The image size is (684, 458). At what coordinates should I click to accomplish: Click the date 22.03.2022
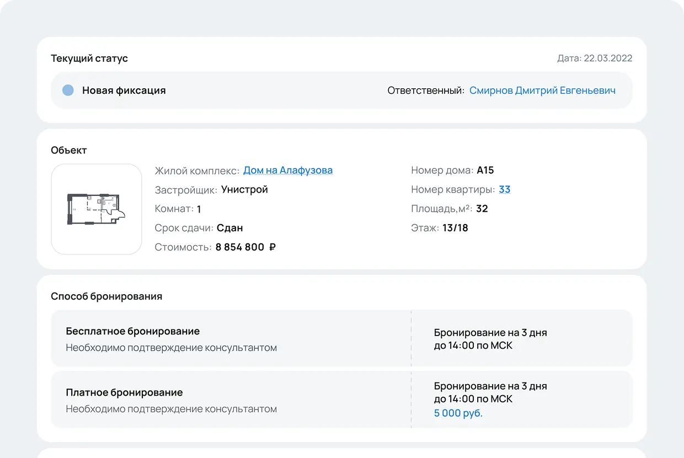click(608, 58)
